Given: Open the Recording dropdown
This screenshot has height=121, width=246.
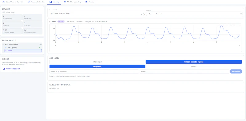Looking at the screenshot, I should tap(97, 13).
